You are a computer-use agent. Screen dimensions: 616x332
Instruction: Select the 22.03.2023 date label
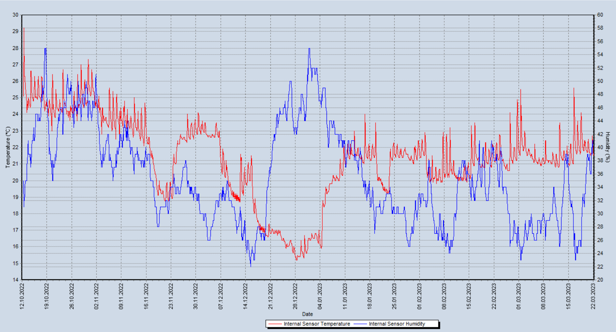pos(593,296)
